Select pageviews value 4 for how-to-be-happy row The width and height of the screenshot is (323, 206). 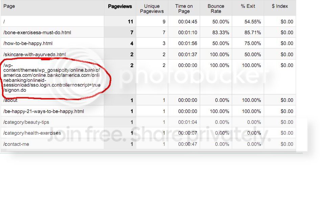pyautogui.click(x=132, y=43)
